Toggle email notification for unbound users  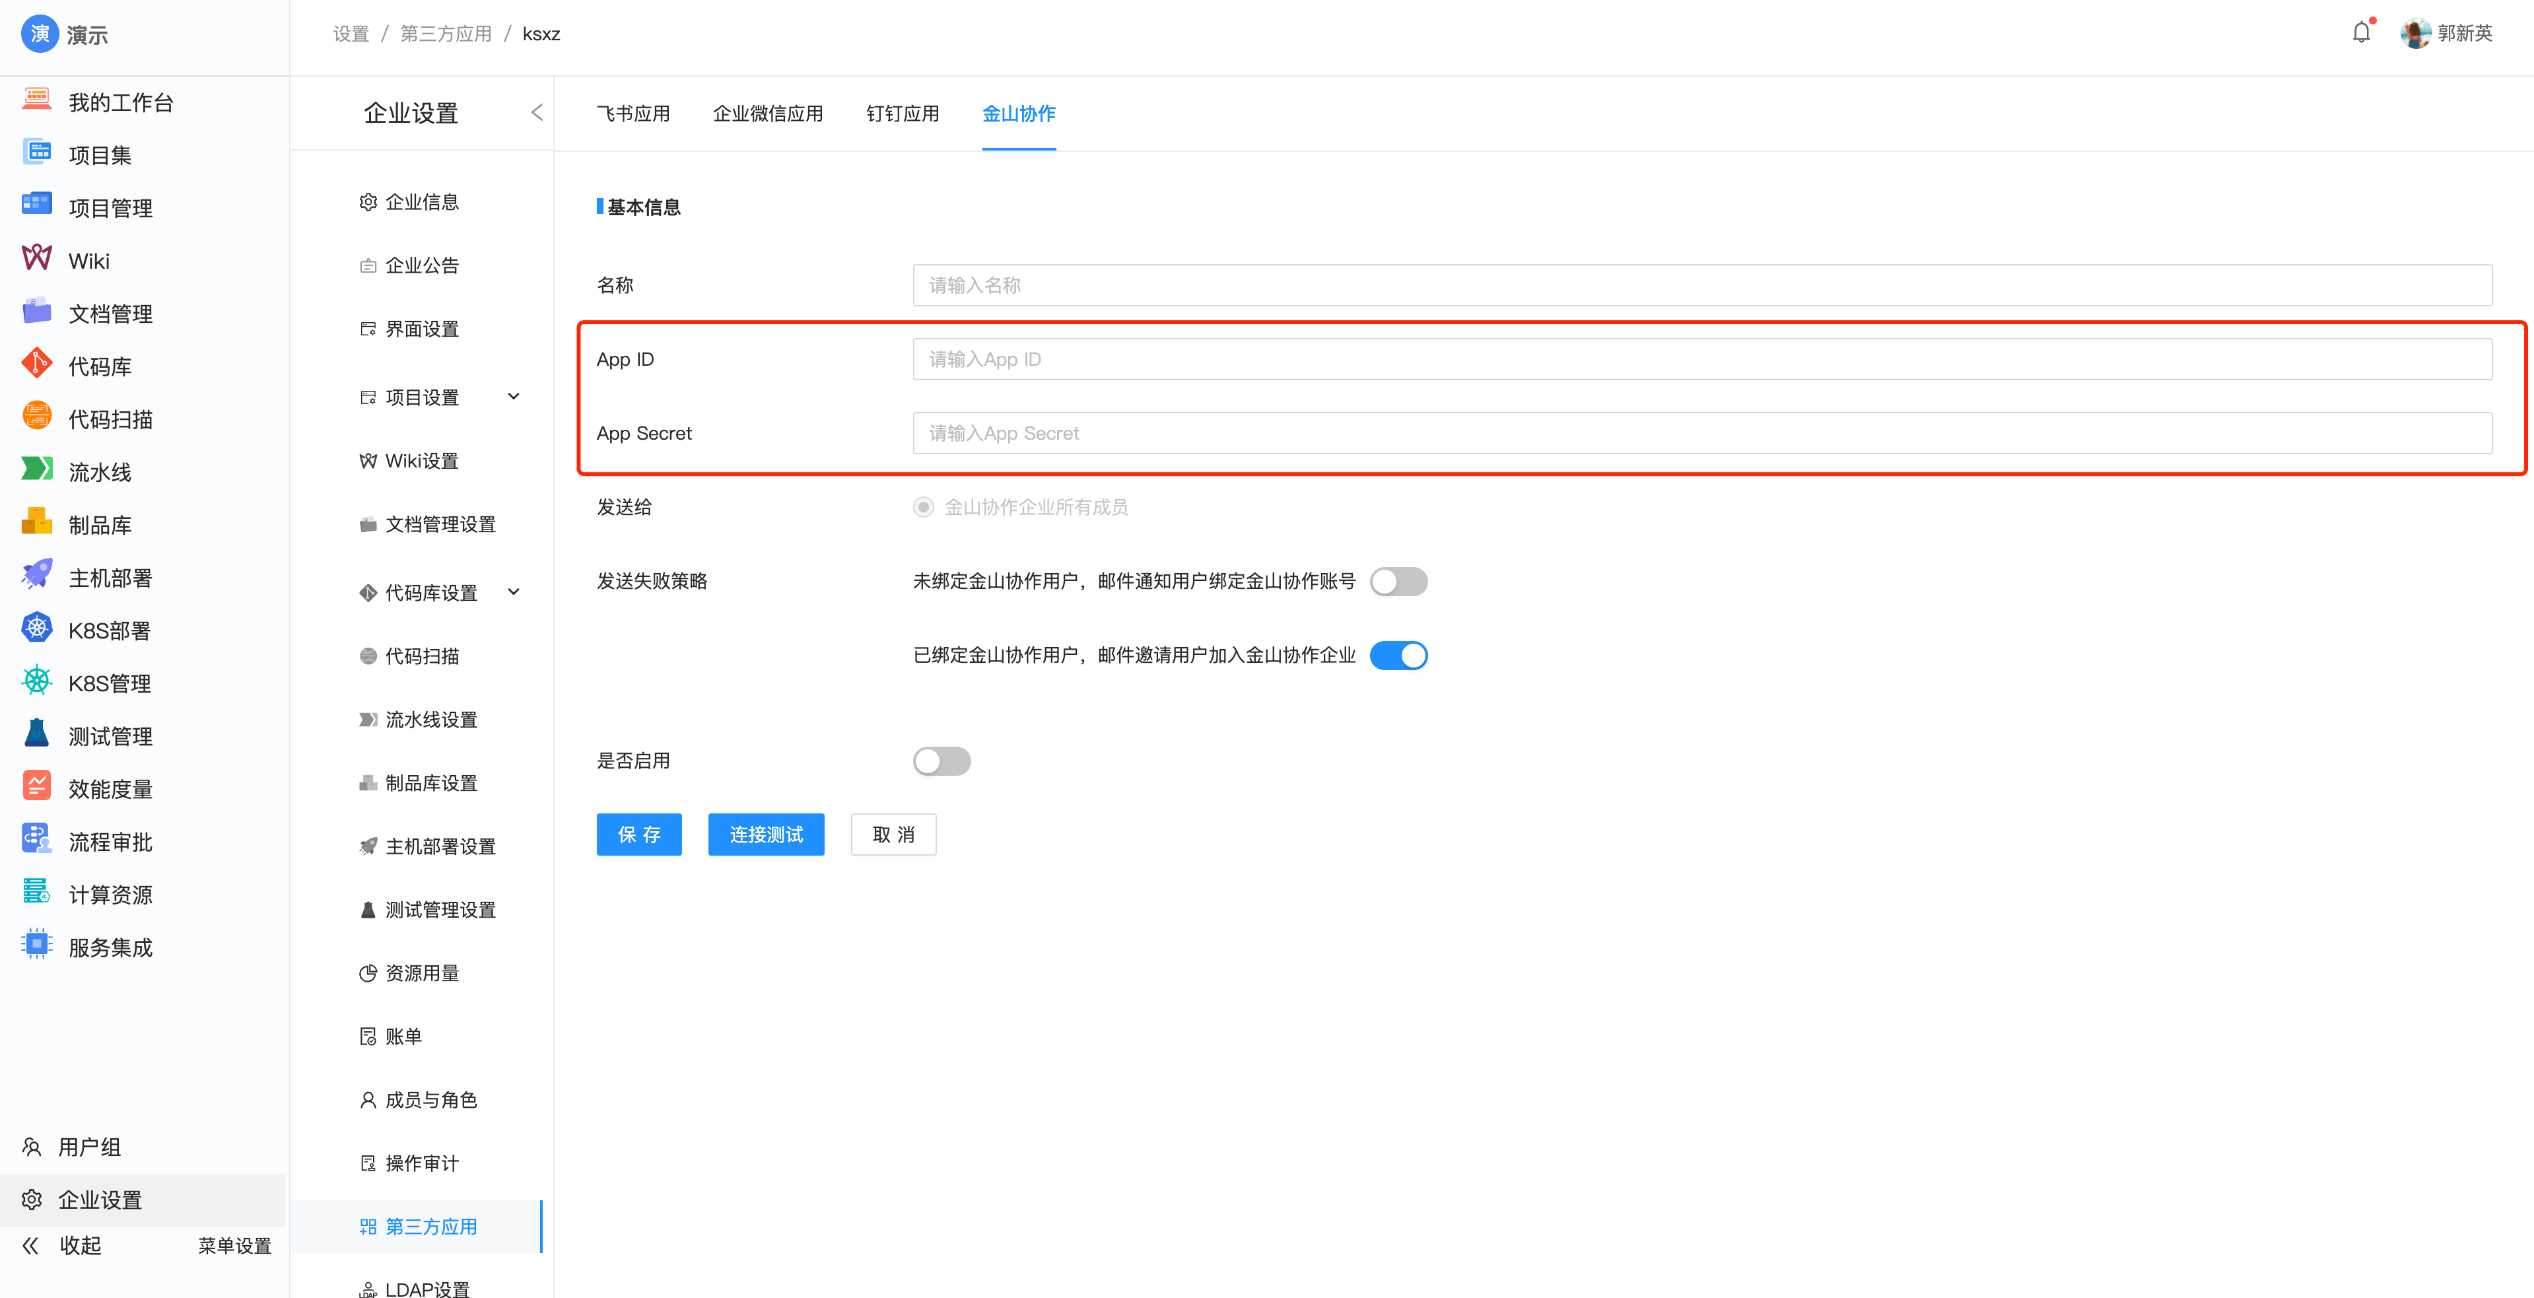(1399, 581)
